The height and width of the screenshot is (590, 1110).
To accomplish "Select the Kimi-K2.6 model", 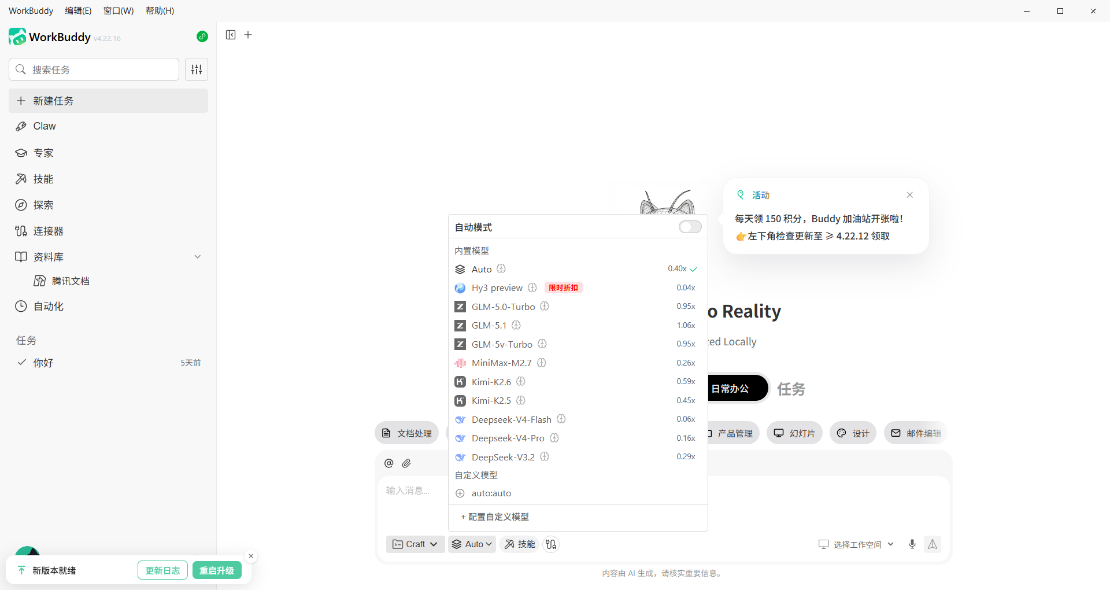I will click(x=578, y=382).
